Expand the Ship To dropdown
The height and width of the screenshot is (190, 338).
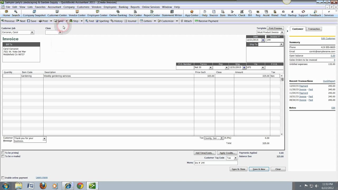pyautogui.click(x=281, y=44)
